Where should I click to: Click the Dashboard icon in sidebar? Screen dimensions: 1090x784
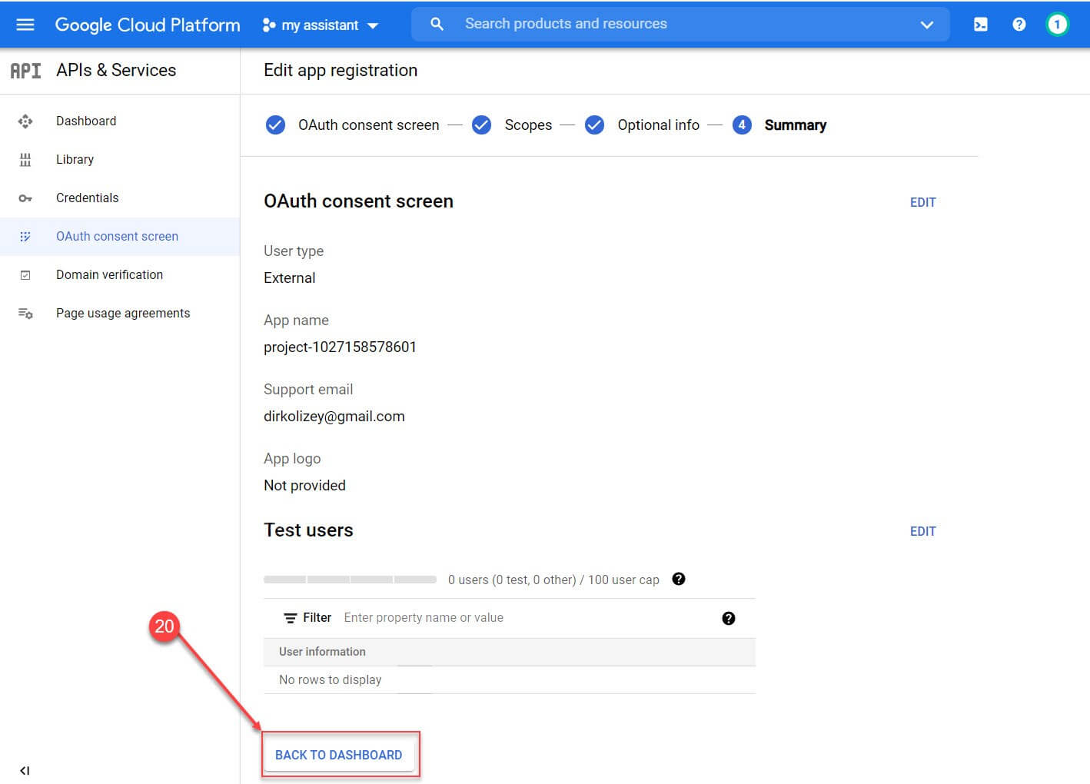click(25, 121)
